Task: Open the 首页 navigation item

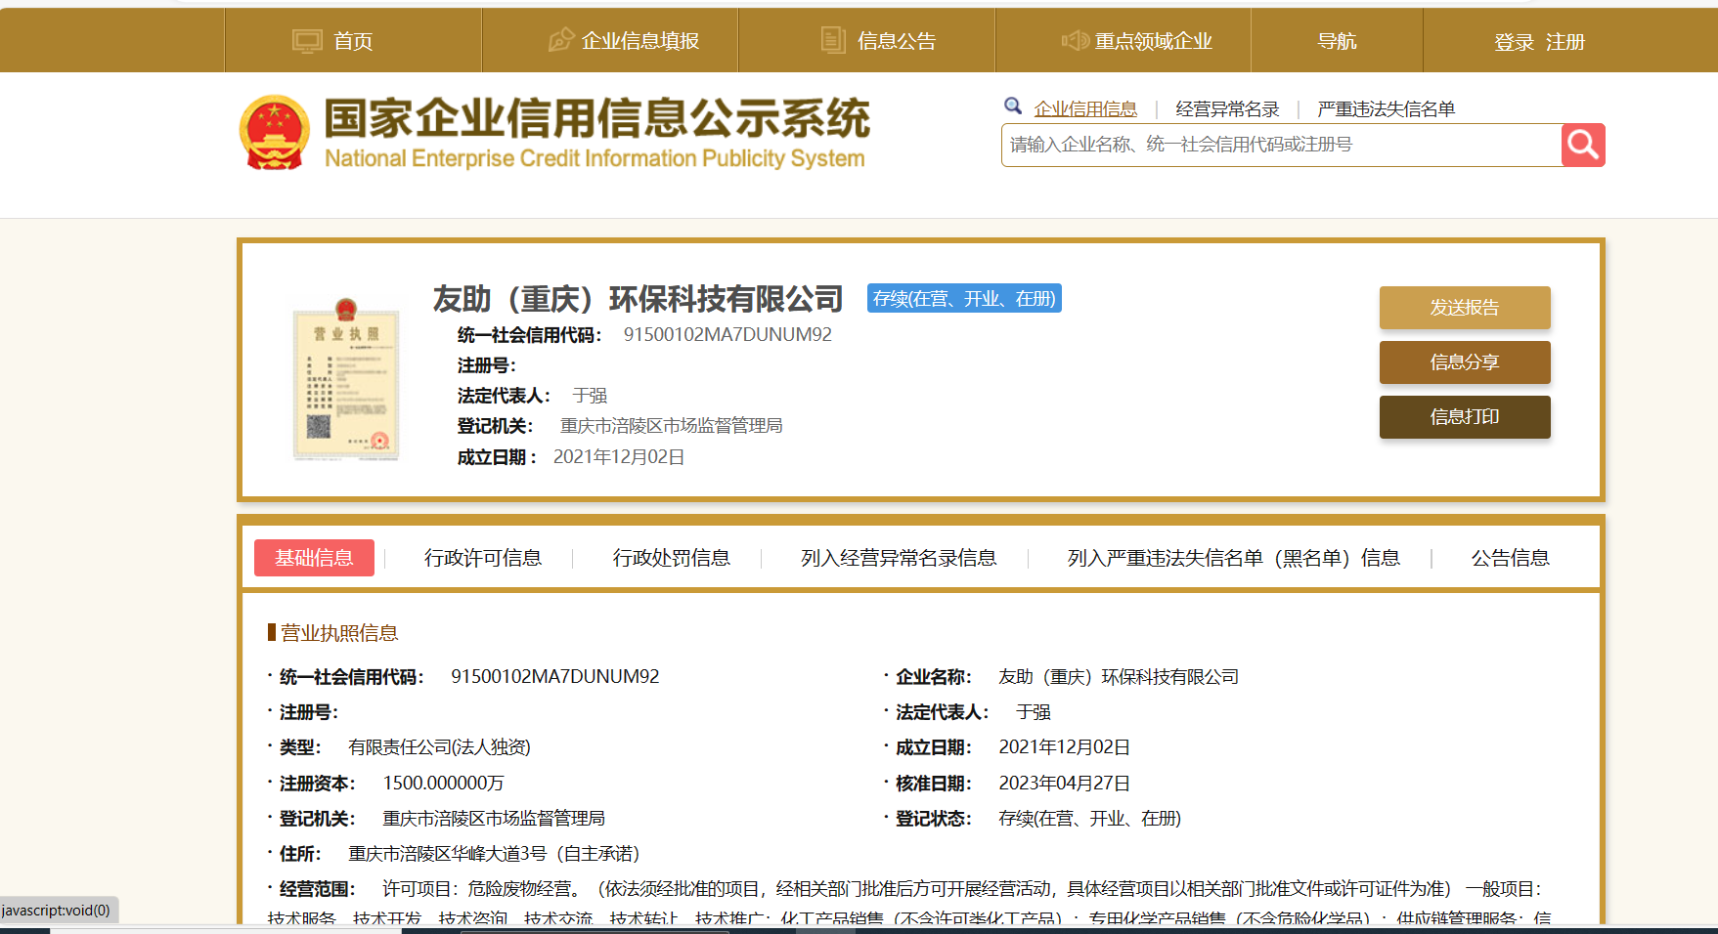Action: pyautogui.click(x=353, y=41)
